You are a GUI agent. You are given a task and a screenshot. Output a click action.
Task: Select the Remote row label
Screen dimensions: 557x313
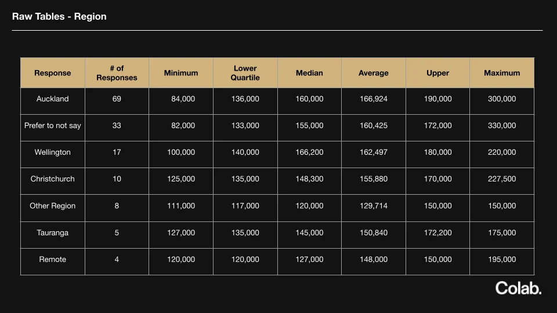pos(53,259)
